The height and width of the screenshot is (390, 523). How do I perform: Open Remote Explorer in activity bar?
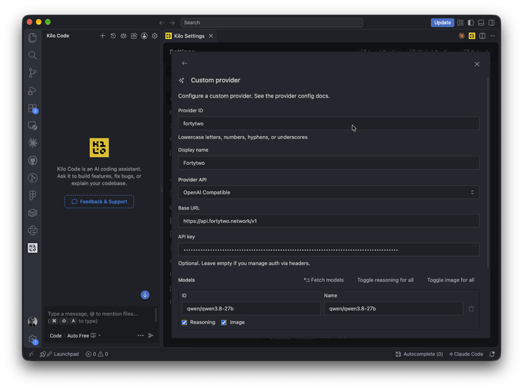(x=33, y=126)
